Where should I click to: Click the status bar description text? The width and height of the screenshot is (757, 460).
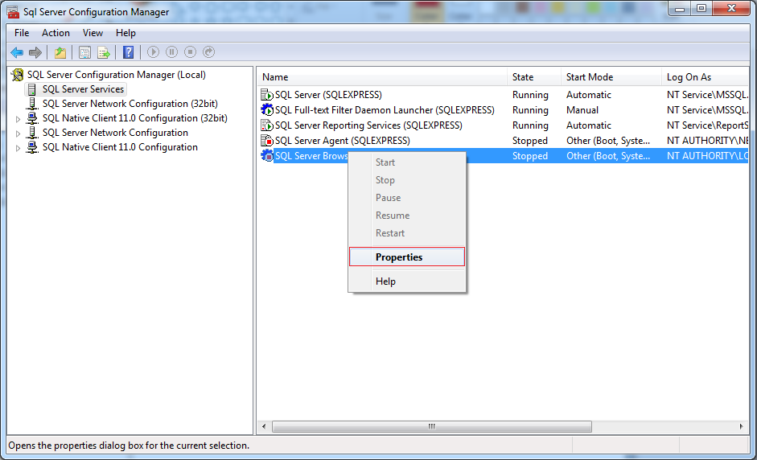129,446
